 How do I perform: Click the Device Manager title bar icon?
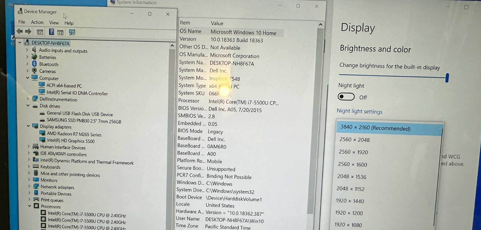(x=20, y=11)
